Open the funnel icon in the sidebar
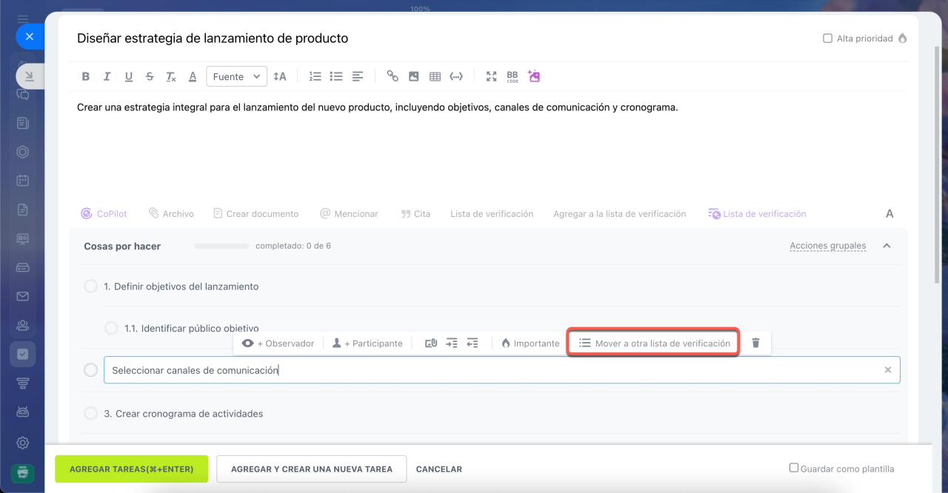This screenshot has width=948, height=493. (x=23, y=383)
